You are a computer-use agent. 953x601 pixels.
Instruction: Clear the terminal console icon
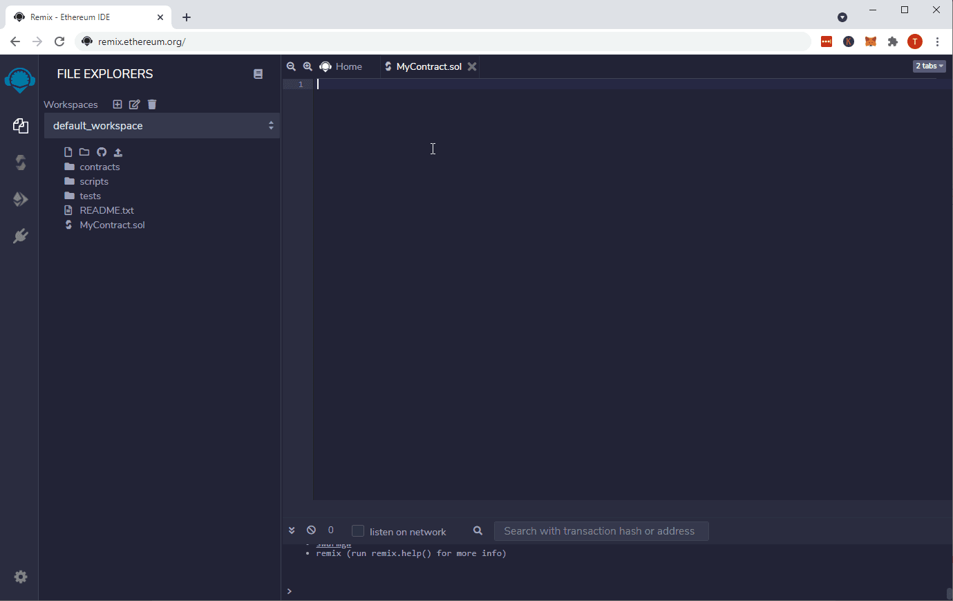(312, 530)
